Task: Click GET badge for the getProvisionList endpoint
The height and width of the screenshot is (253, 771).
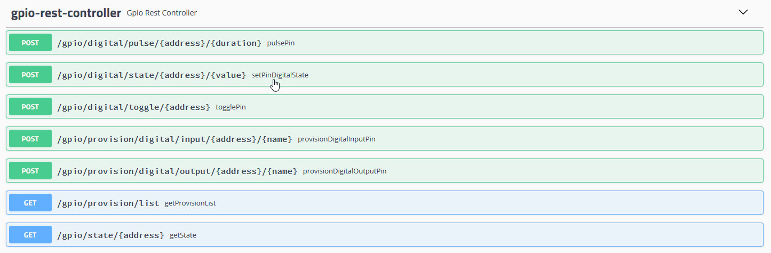Action: pyautogui.click(x=30, y=203)
